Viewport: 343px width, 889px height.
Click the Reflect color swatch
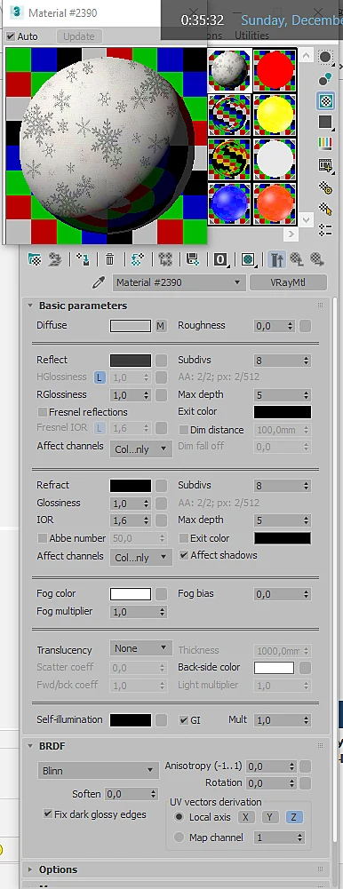[131, 361]
